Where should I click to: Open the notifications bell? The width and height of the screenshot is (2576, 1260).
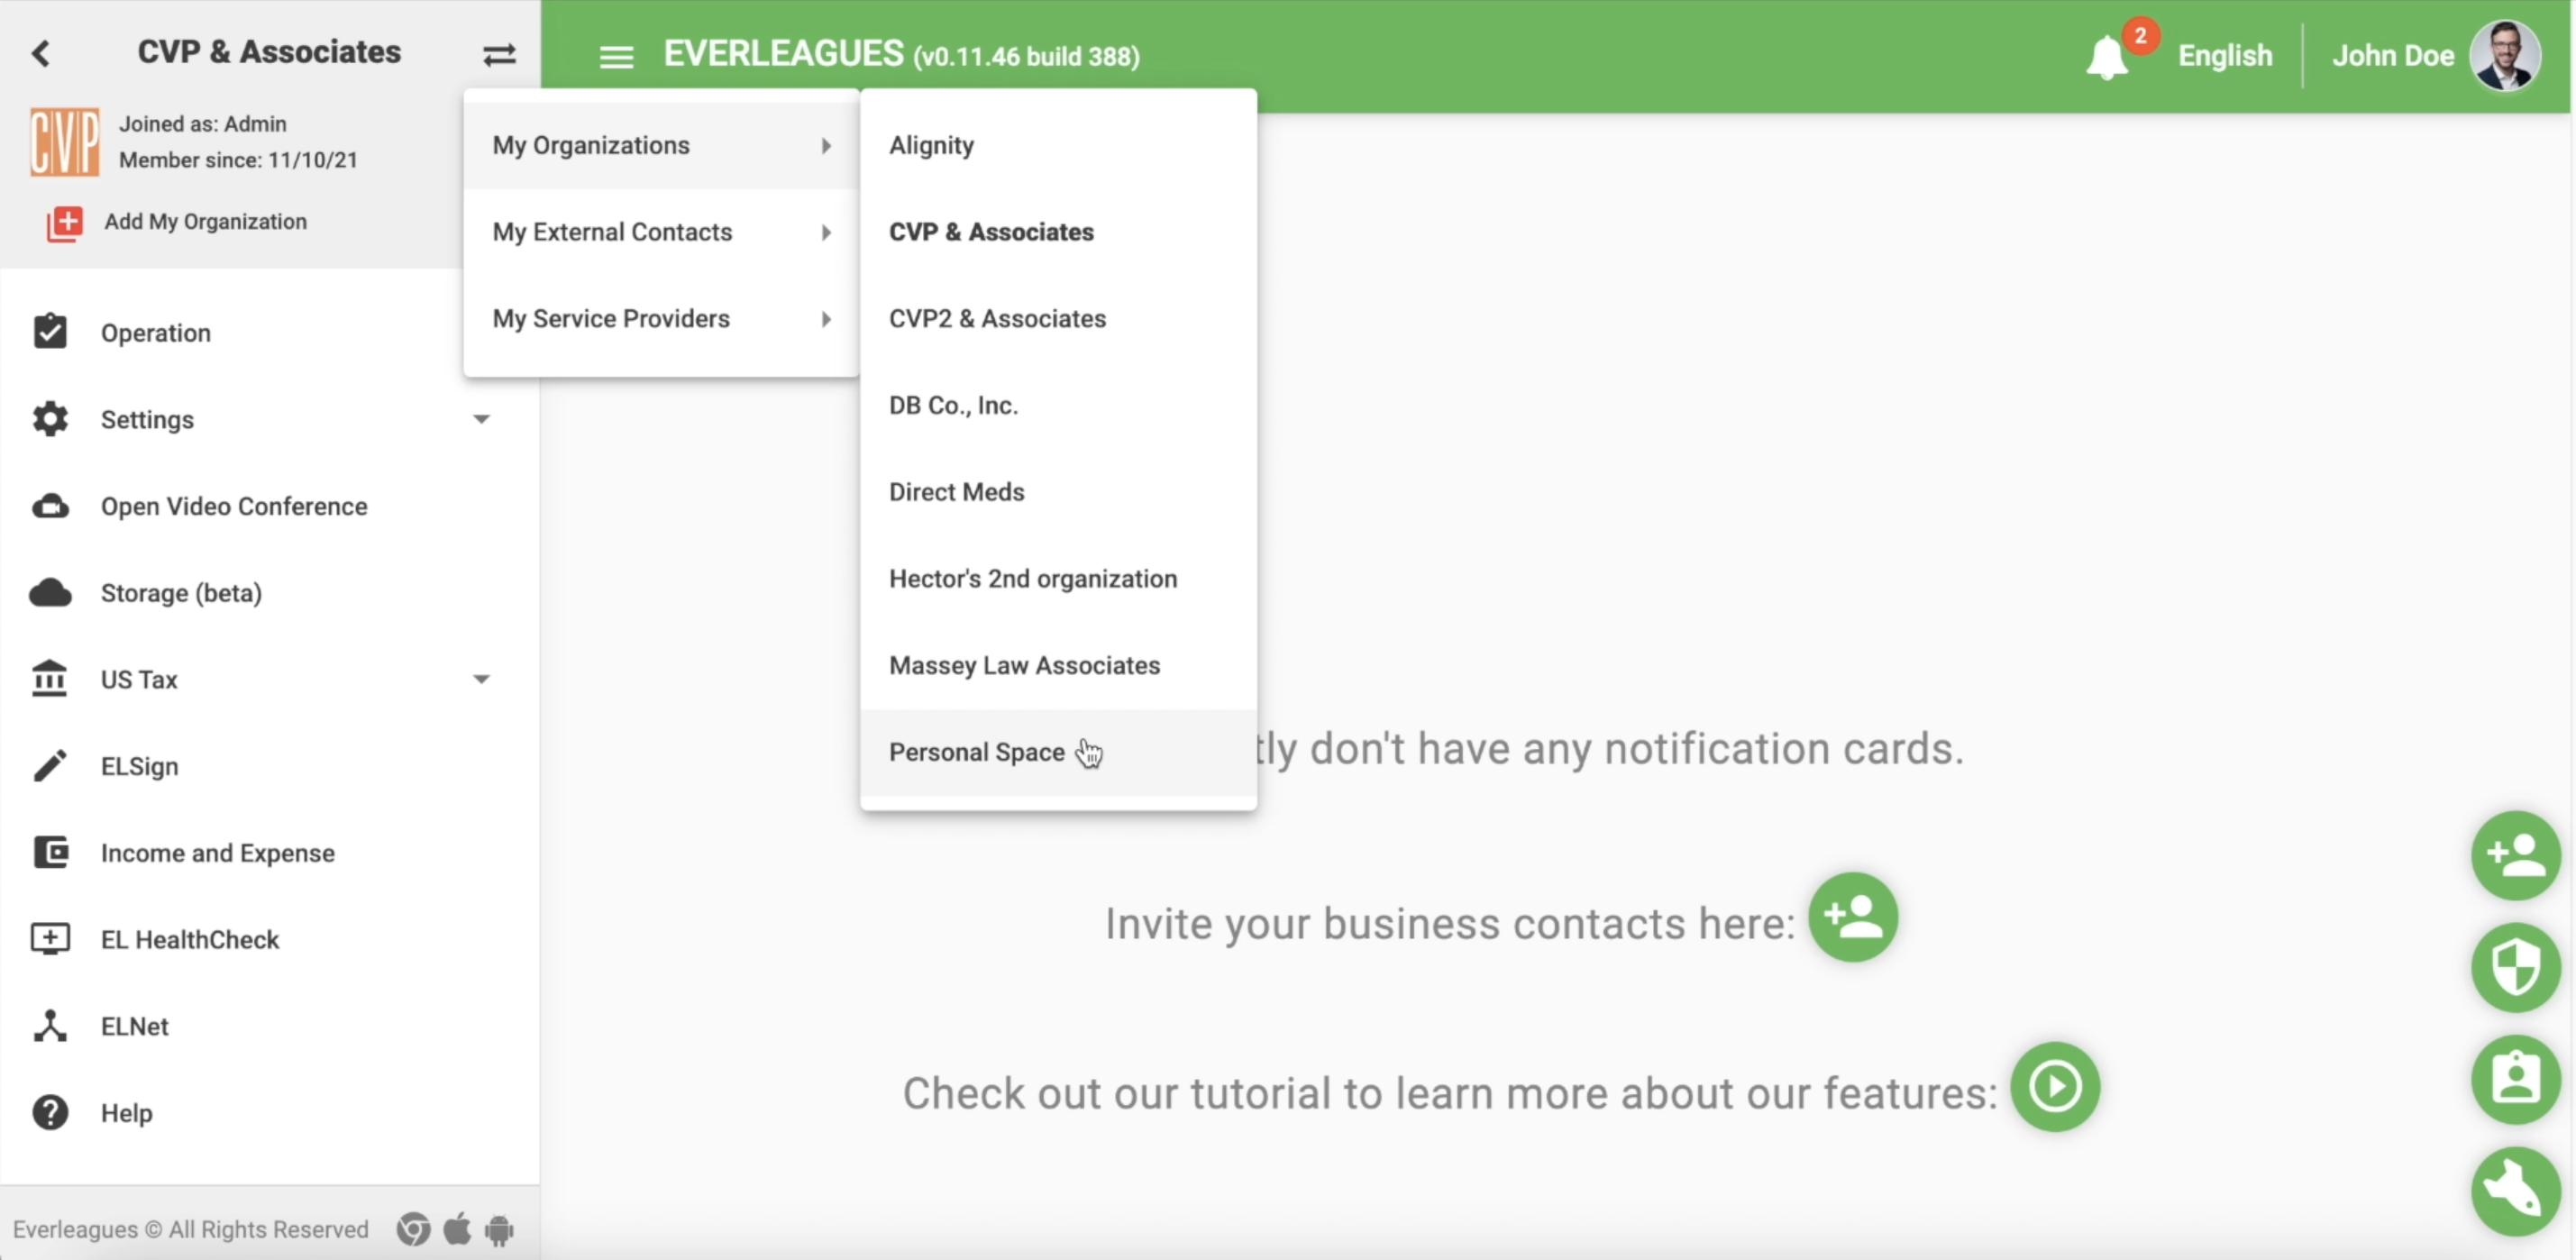pos(2106,57)
